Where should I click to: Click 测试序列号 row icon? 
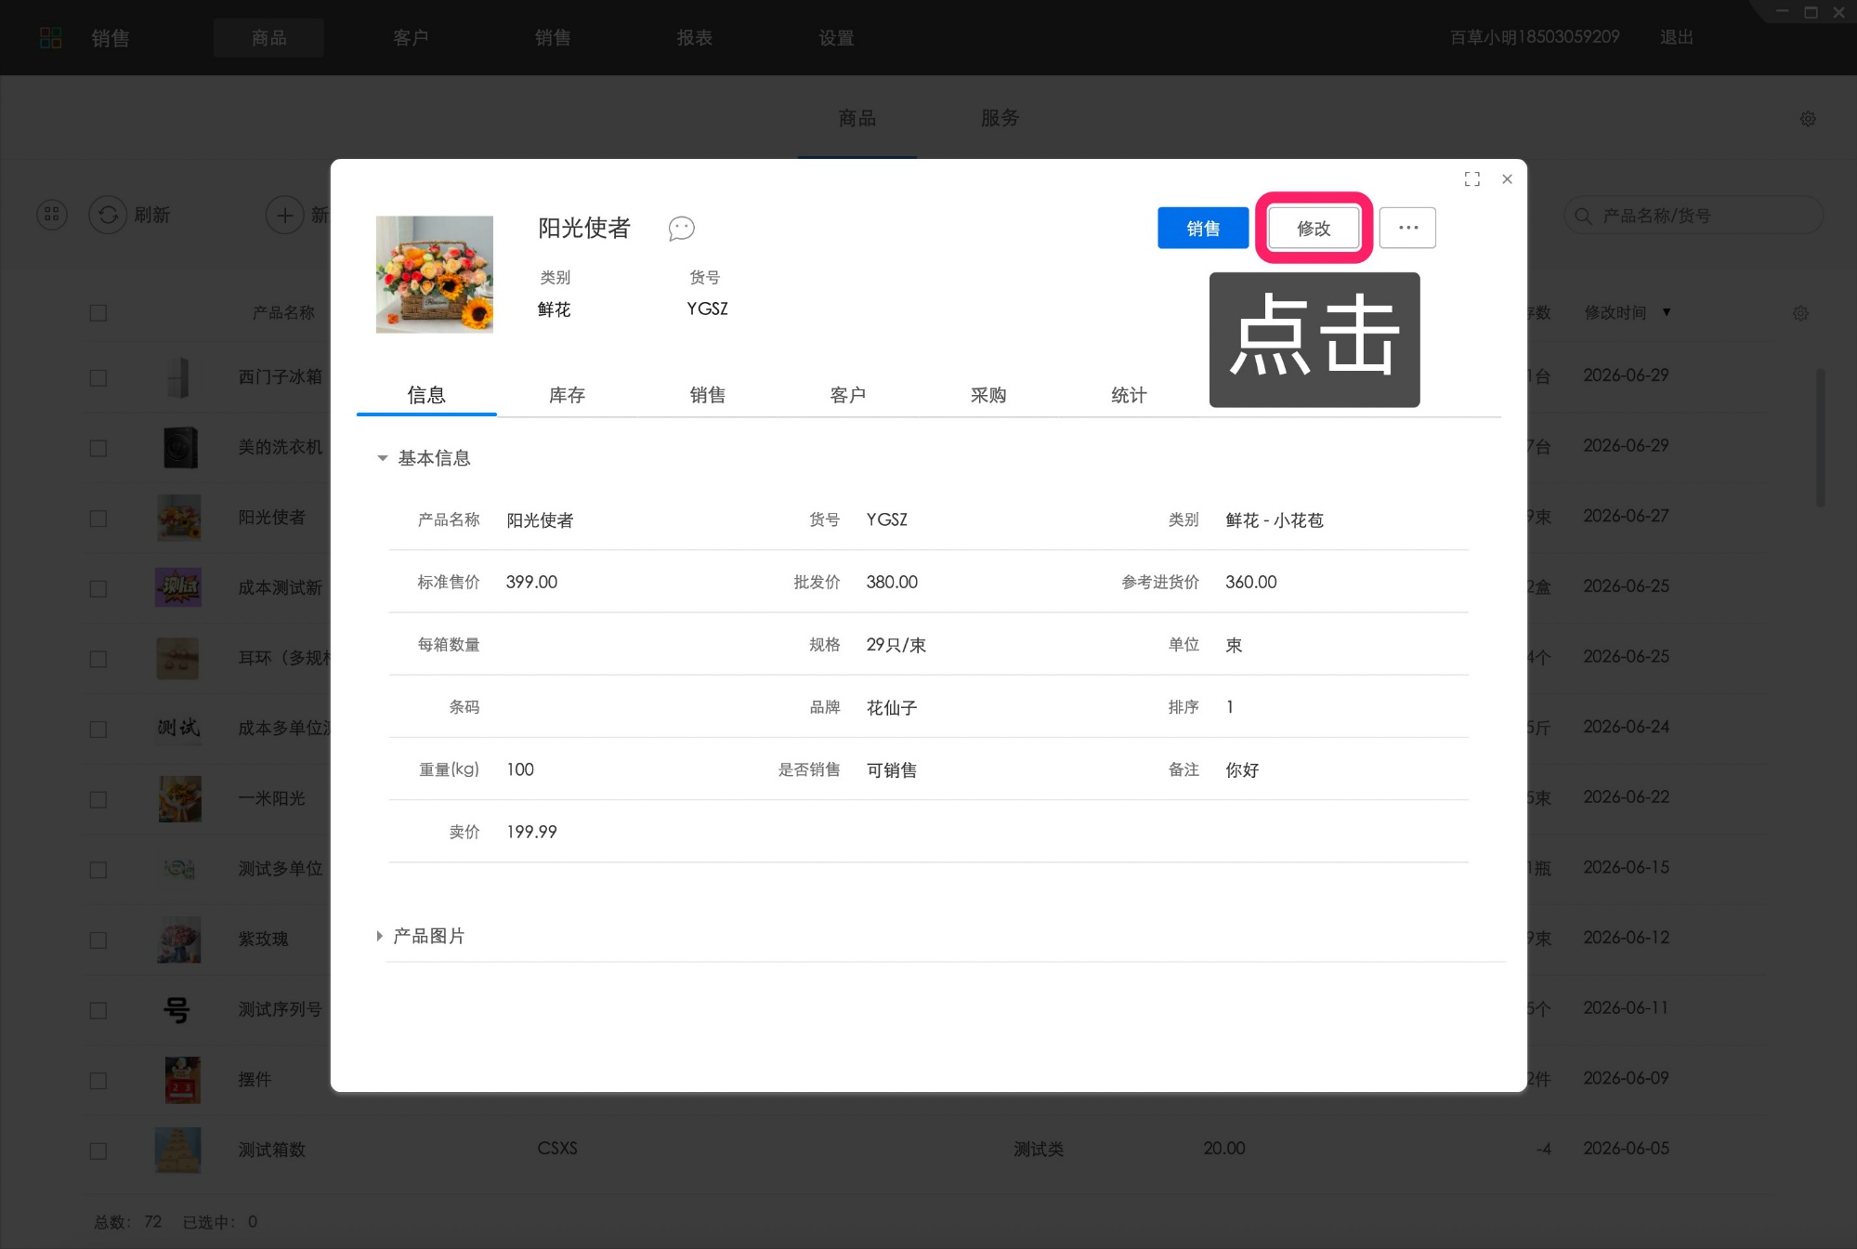pyautogui.click(x=177, y=1009)
